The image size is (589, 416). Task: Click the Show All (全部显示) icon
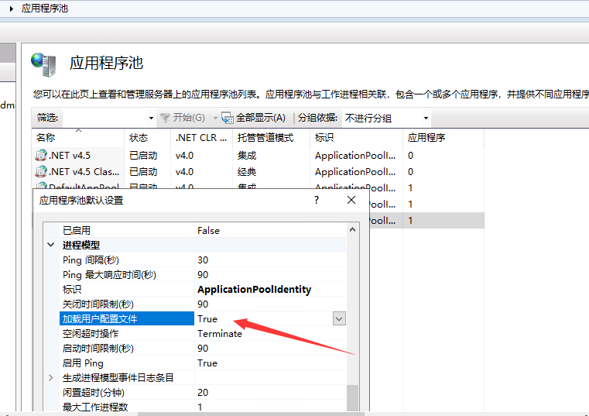(x=228, y=118)
